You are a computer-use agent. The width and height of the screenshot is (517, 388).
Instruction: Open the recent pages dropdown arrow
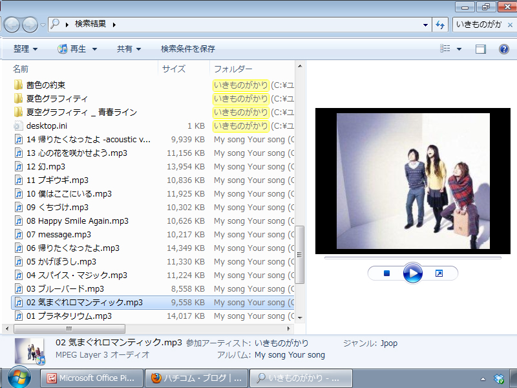point(43,25)
